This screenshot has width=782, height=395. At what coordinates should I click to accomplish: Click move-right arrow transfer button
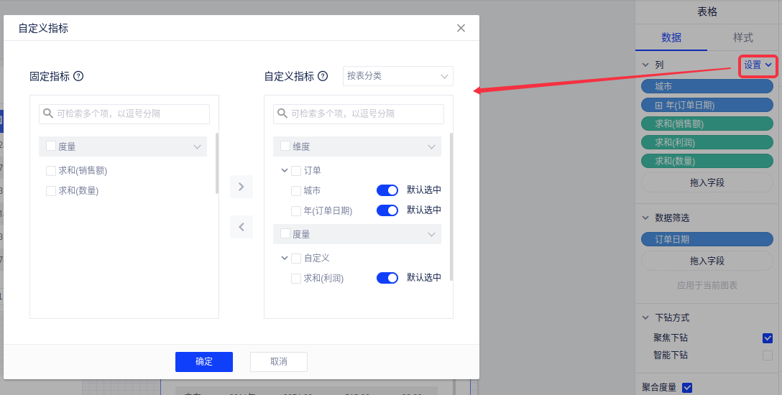pyautogui.click(x=241, y=187)
